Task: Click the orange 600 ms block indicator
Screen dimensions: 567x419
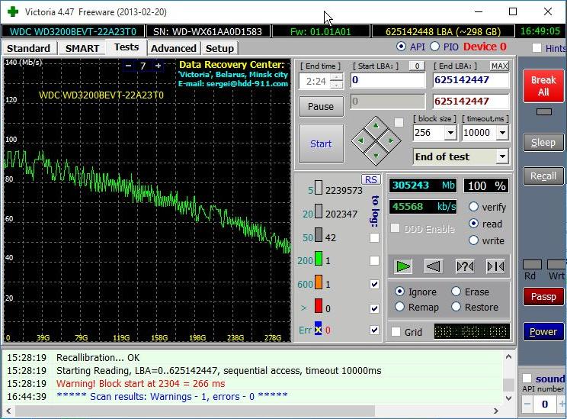Action: tap(319, 282)
